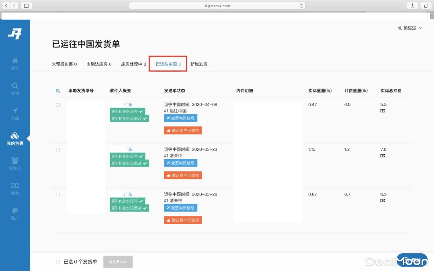Click 完整物流信息 button for 2020-04-08 shipment
Viewport: 434px width, 271px height.
(x=180, y=118)
